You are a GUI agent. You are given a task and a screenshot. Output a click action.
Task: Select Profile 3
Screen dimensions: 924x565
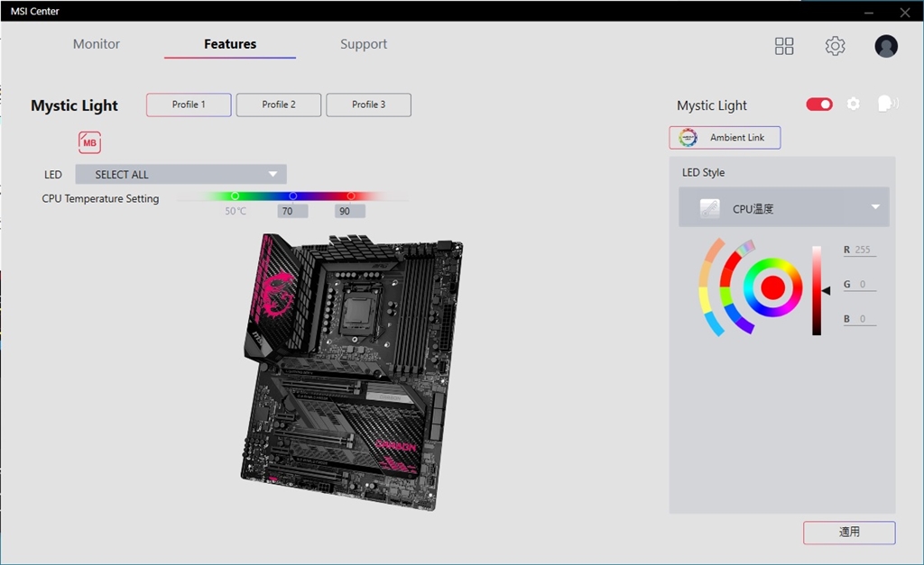tap(369, 105)
